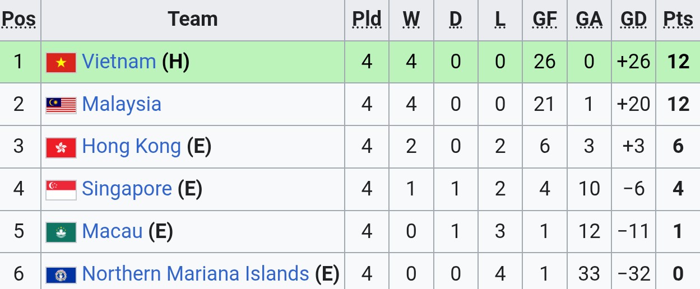Visit the Macau team link

pyautogui.click(x=112, y=231)
